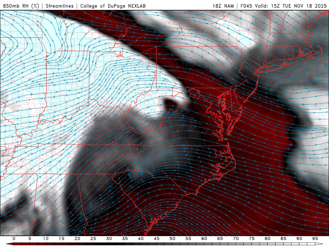The width and height of the screenshot is (329, 246).
Task: Select the 15 label on the color scale
Action: (61, 239)
